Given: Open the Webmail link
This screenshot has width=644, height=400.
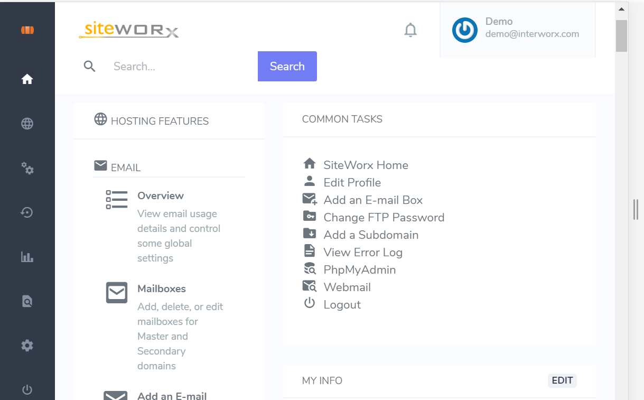Looking at the screenshot, I should (347, 287).
